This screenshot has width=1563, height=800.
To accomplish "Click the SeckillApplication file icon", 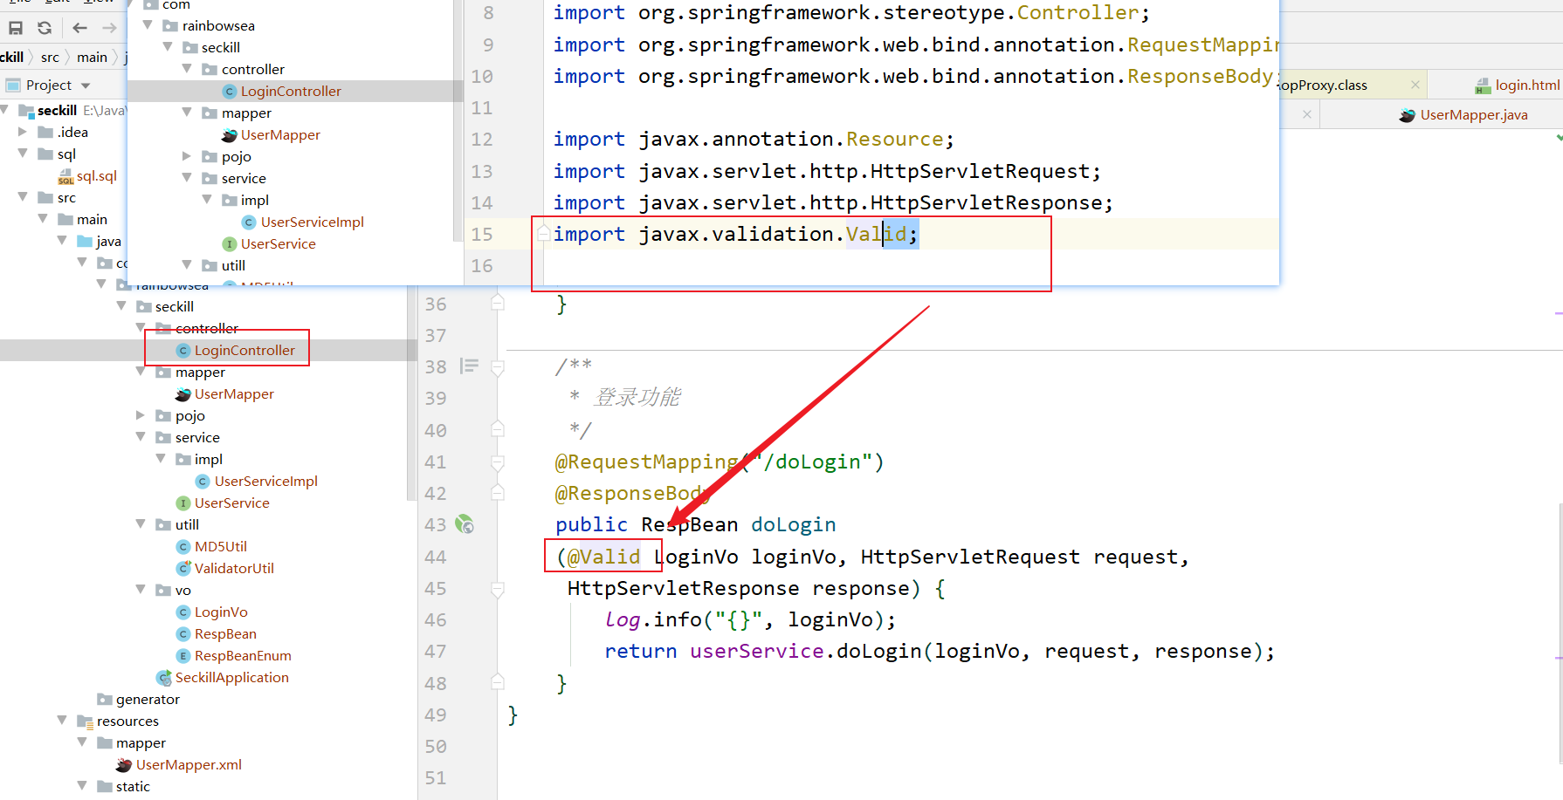I will coord(164,677).
